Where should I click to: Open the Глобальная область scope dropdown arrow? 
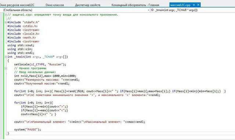148,10
